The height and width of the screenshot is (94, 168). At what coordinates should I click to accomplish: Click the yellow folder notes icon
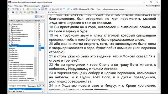(28, 12)
